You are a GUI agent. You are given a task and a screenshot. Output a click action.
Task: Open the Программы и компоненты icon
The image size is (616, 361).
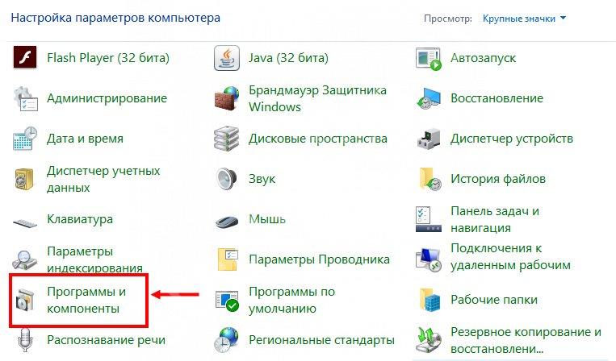[x=25, y=301]
